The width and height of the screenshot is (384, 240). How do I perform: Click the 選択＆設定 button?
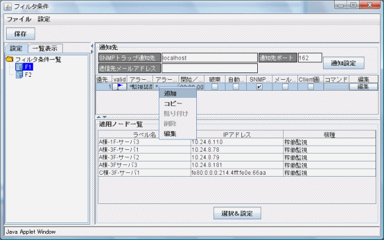[237, 213]
